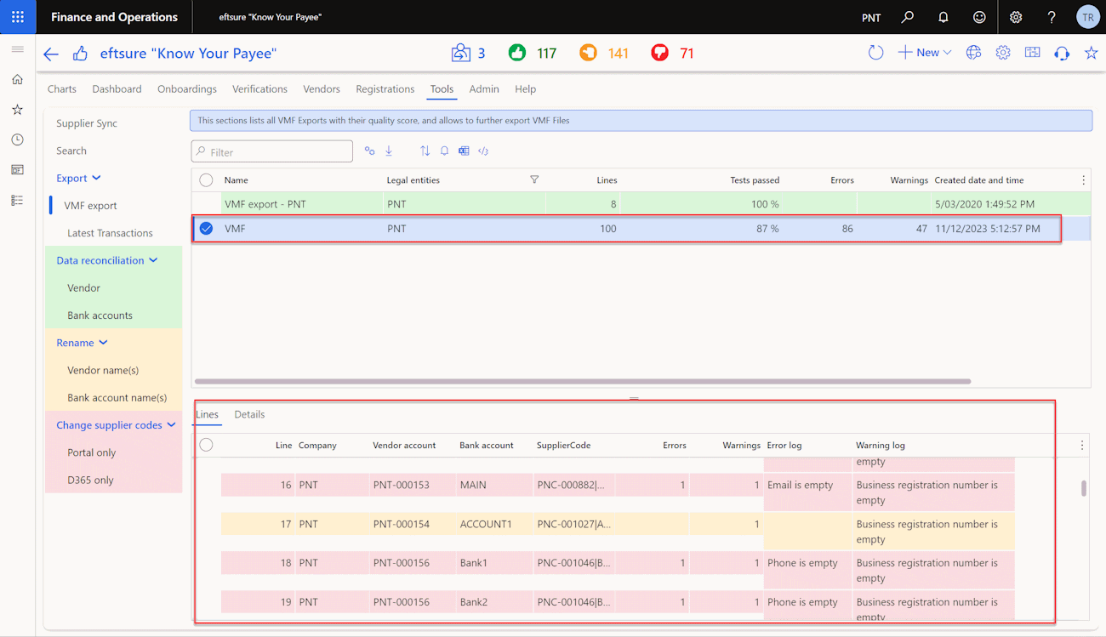Screen dimensions: 1106x637
Task: Toggle the select-all circle in Lines grid
Action: [x=206, y=445]
